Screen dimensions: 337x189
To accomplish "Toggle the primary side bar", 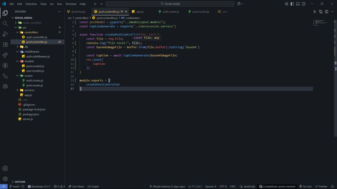I will [x=292, y=4].
